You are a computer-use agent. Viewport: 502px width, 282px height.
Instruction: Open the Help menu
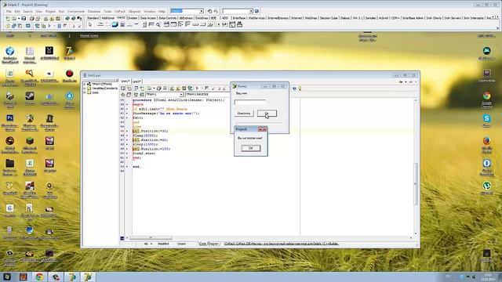tap(162, 11)
